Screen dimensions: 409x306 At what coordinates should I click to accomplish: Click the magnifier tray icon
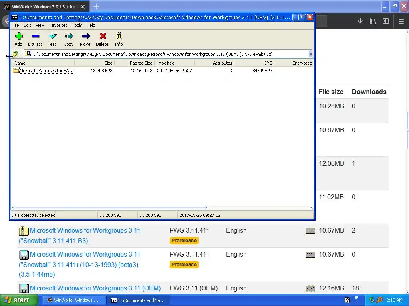coord(379,300)
